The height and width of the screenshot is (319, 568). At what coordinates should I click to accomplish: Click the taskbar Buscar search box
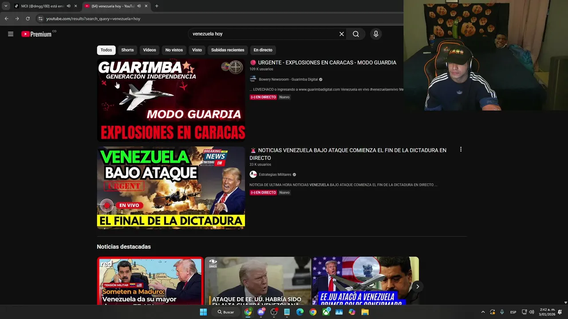click(225, 312)
